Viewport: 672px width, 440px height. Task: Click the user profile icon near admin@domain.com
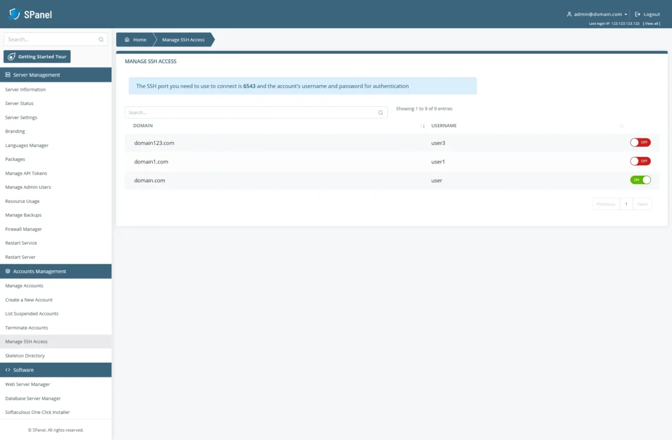[569, 14]
